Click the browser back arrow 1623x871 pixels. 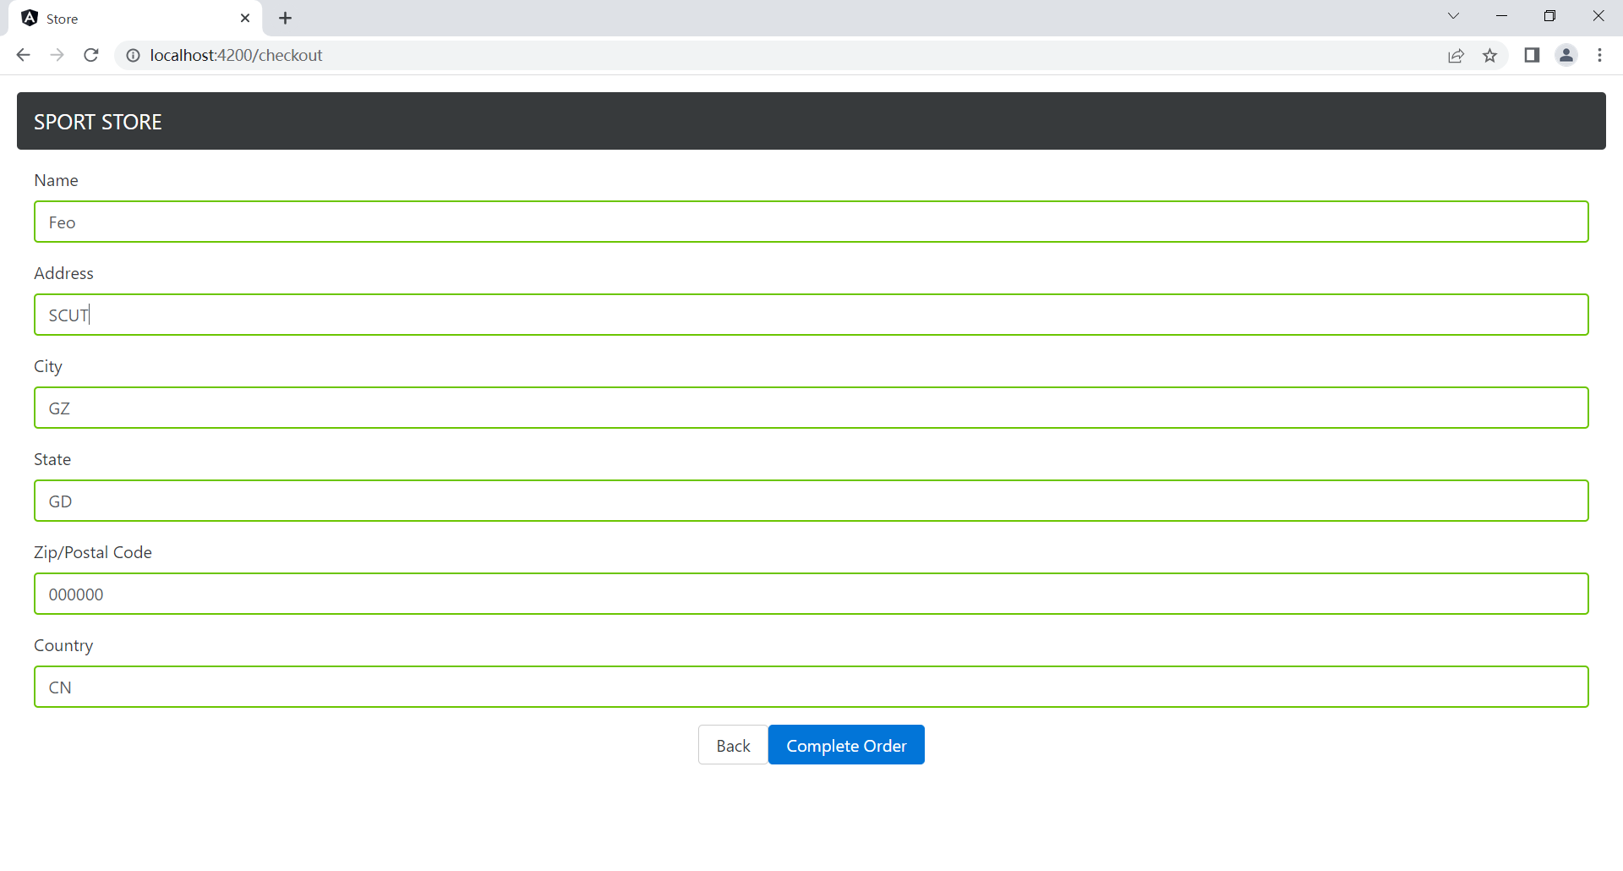[23, 55]
